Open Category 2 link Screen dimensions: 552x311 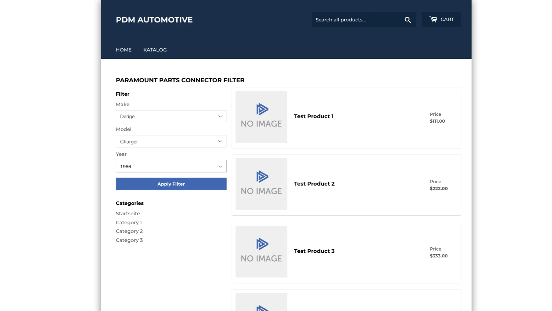129,231
